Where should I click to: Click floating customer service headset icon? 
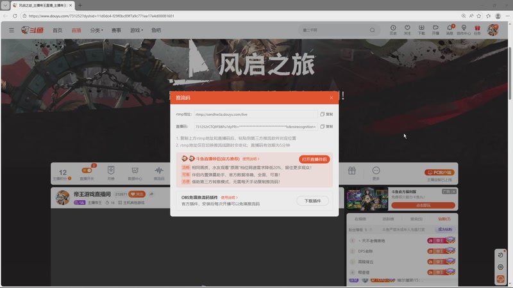tap(501, 278)
